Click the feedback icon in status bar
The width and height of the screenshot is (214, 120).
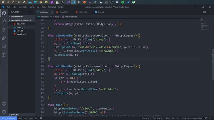click(x=206, y=118)
